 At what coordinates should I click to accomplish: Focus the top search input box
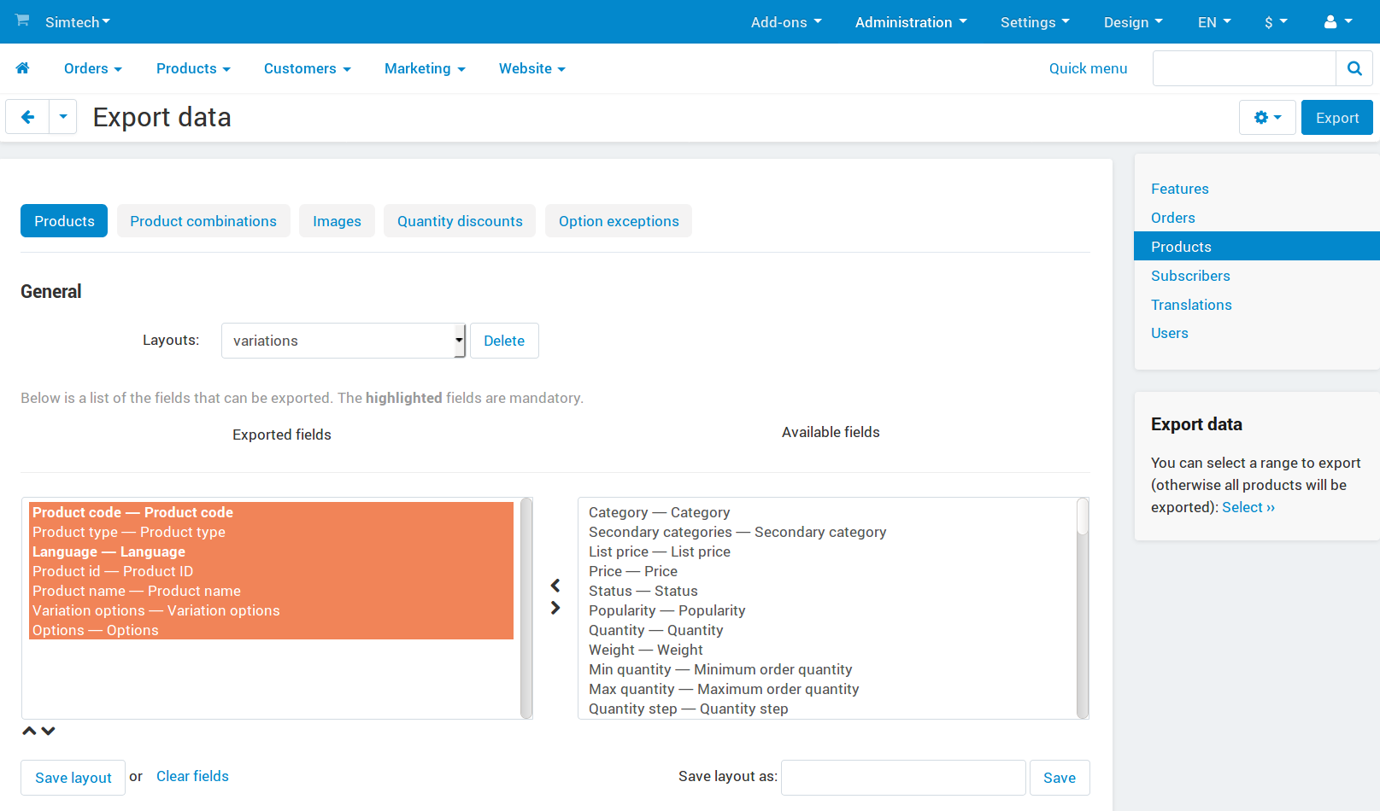[1244, 68]
